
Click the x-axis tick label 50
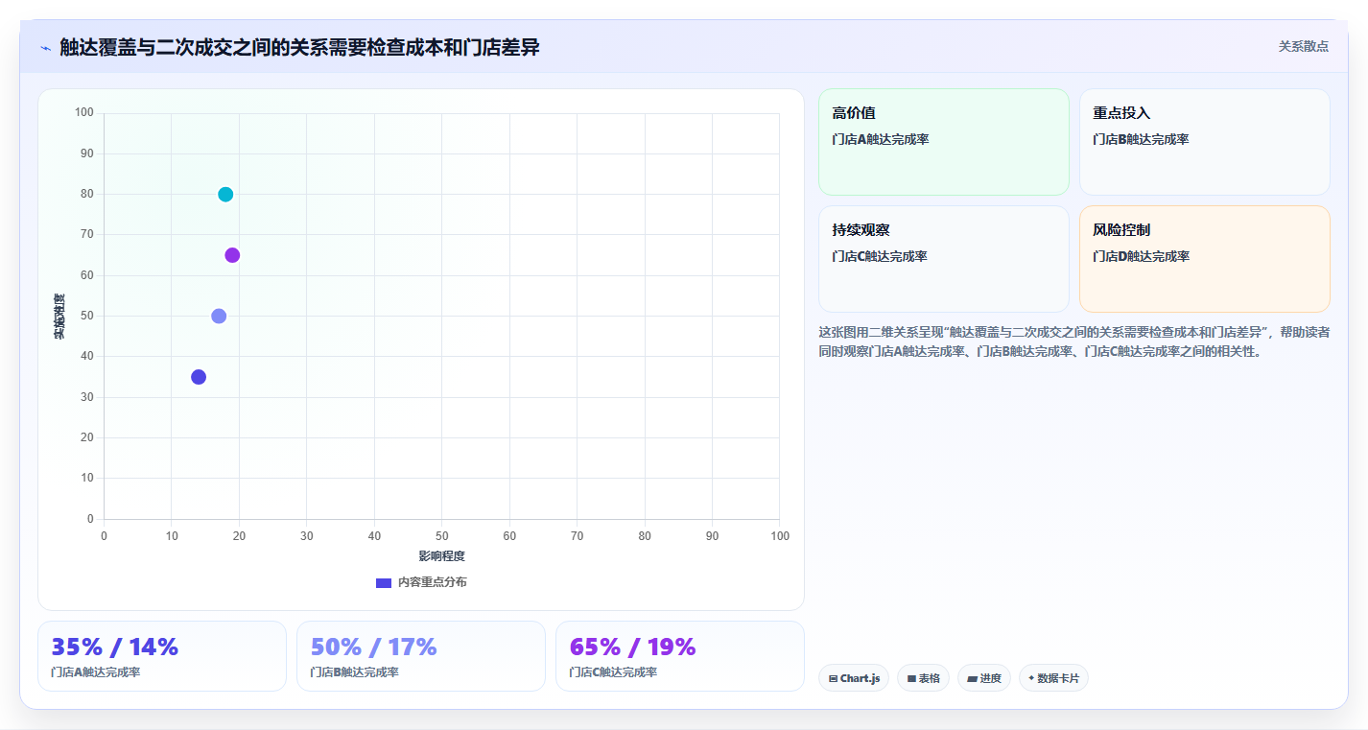point(441,536)
